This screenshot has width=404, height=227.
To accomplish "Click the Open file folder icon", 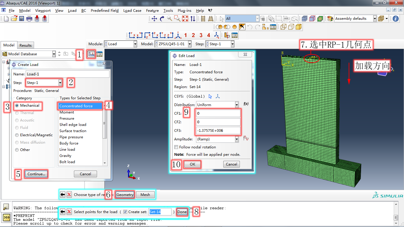I will 14,19.
